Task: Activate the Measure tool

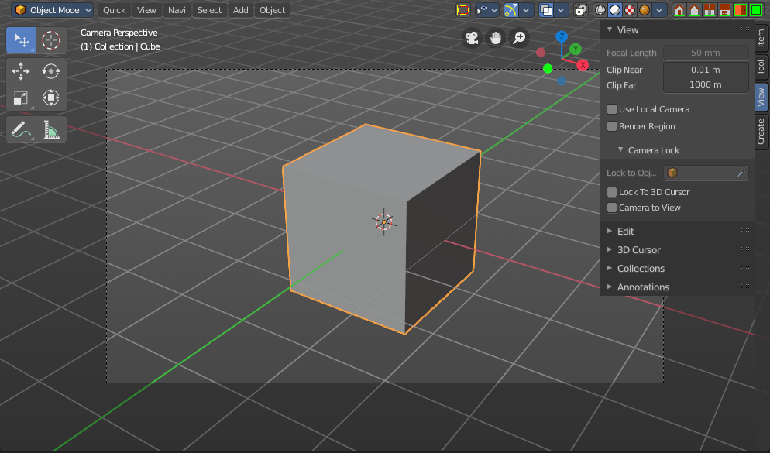Action: (x=51, y=129)
